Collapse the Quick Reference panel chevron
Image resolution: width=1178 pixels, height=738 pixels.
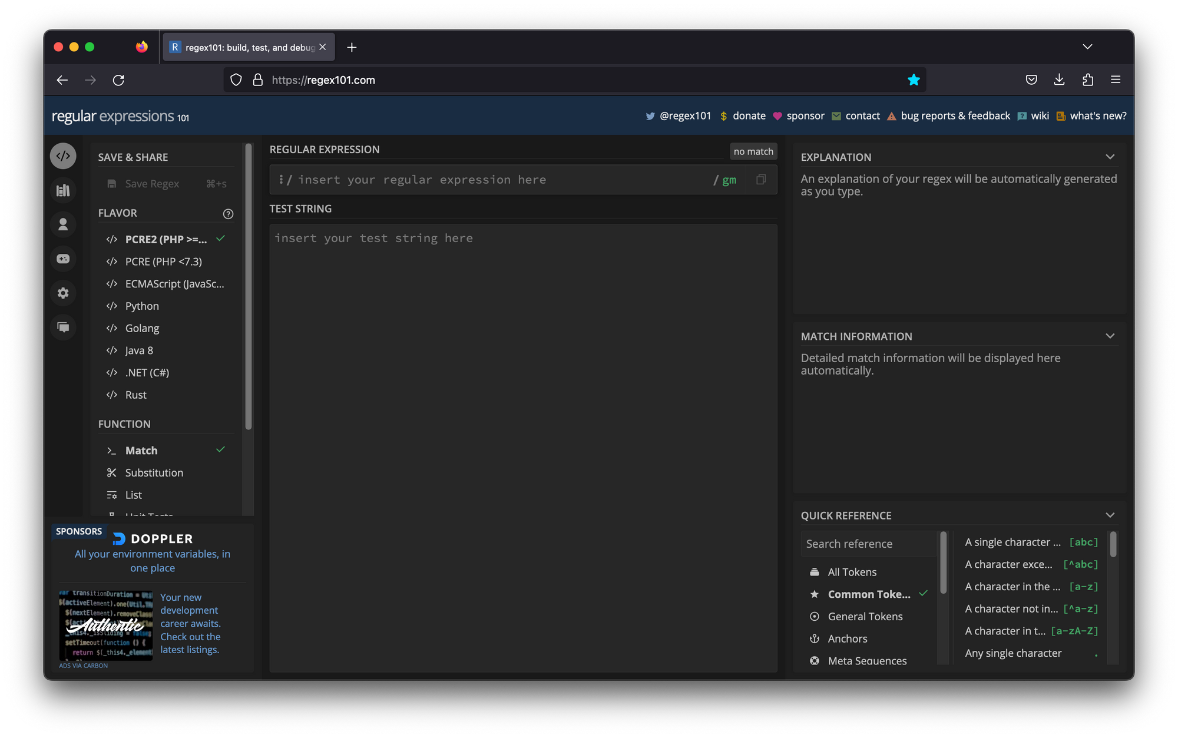coord(1110,515)
